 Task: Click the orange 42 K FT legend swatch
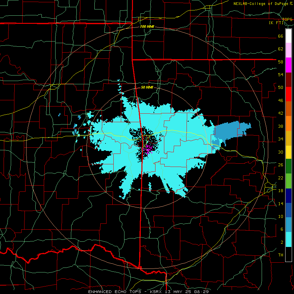click(288, 123)
